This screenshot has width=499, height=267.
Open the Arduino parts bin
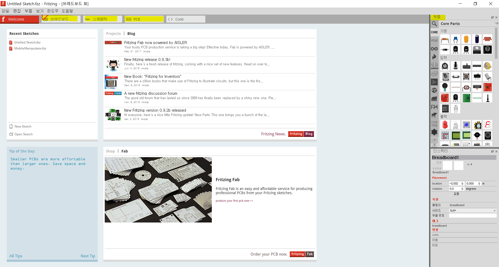click(434, 49)
